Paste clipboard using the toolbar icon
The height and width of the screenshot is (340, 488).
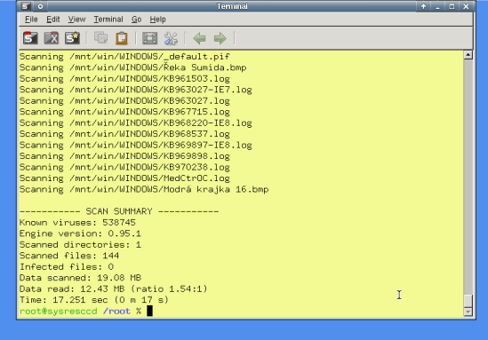tap(122, 38)
